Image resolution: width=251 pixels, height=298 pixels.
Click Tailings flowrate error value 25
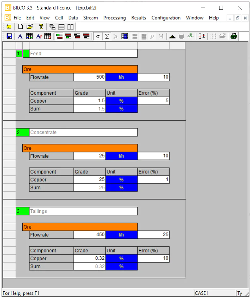[x=154, y=235]
